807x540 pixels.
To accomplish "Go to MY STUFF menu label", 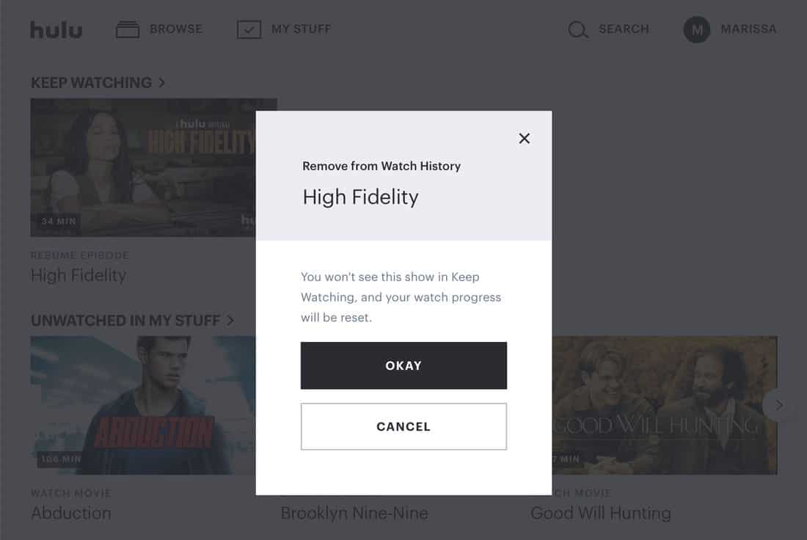I will click(301, 29).
